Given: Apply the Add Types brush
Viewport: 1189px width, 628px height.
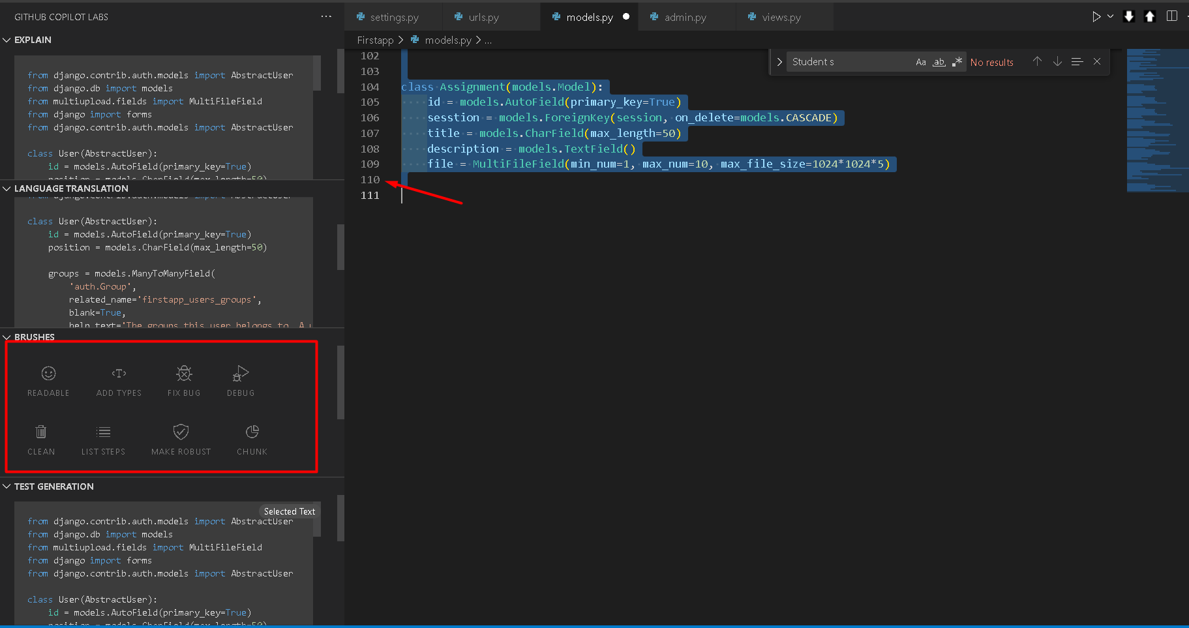Looking at the screenshot, I should [x=119, y=381].
